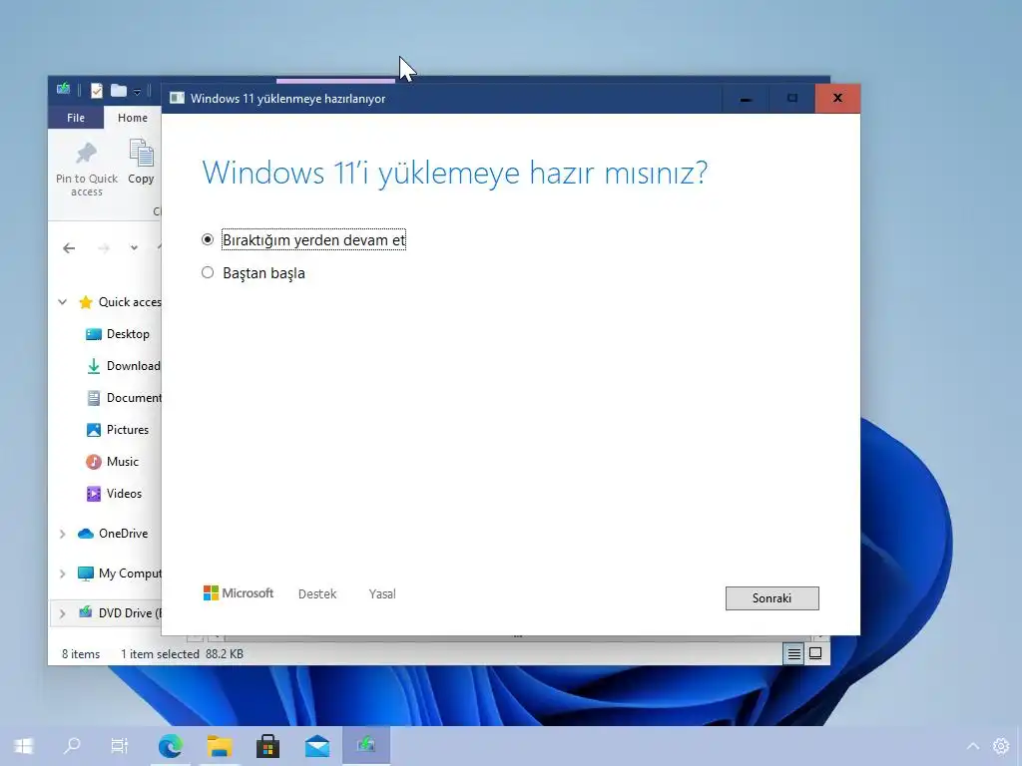Expand the DVD Drive tree node
Viewport: 1022px width, 766px height.
pyautogui.click(x=63, y=613)
